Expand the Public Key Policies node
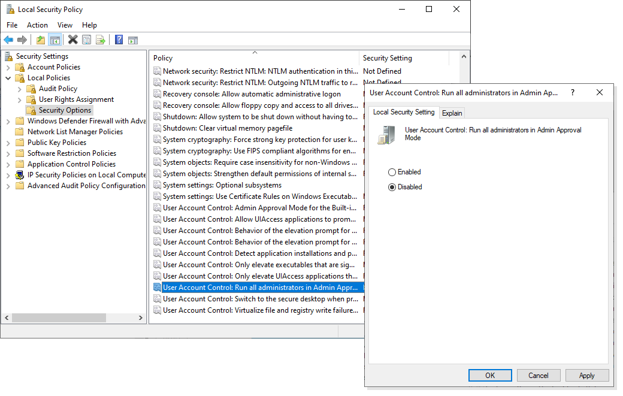This screenshot has width=623, height=396. (8, 143)
